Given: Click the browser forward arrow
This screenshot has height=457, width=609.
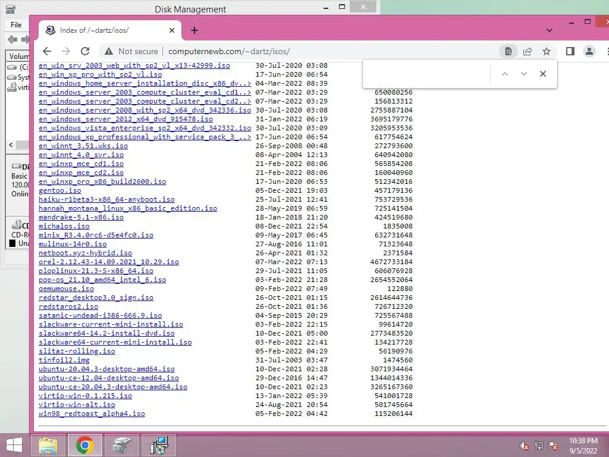Looking at the screenshot, I should coord(66,51).
